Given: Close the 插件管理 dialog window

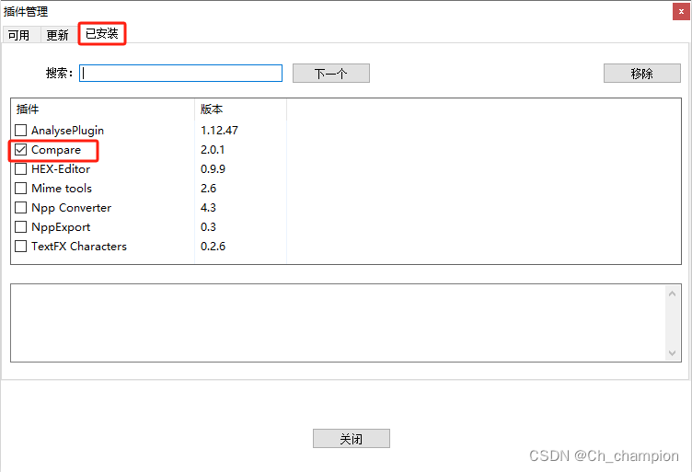Looking at the screenshot, I should click(x=681, y=12).
